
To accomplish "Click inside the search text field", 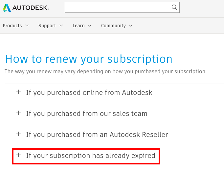I will point(118,8).
